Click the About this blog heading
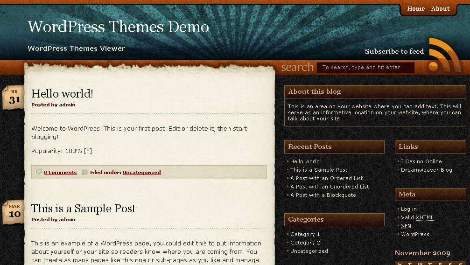 tap(315, 92)
